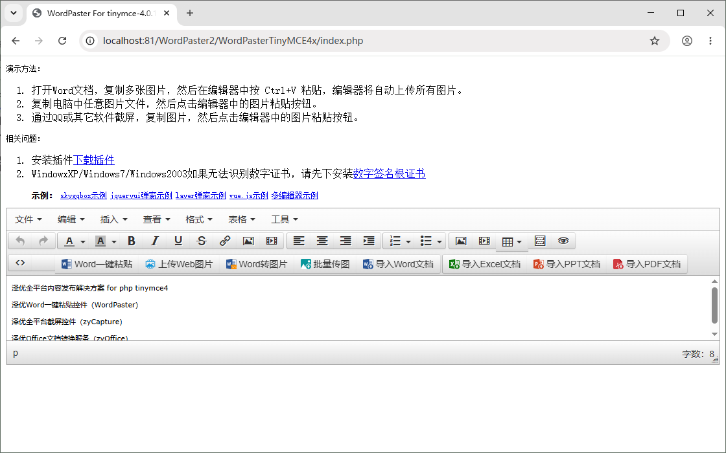Align text center
726x453 pixels.
322,241
